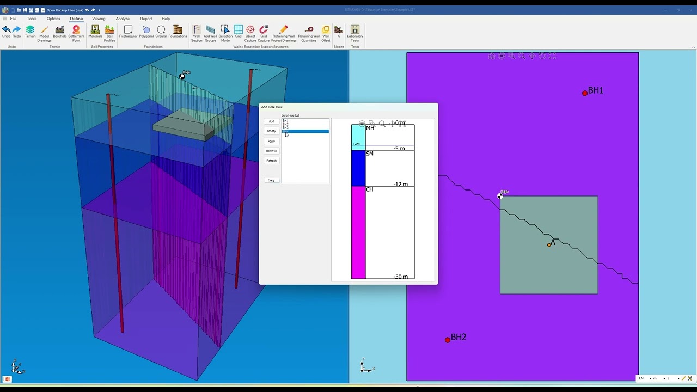This screenshot has width=697, height=392.
Task: Click zoom magnifier icon in plan view
Action: (x=522, y=56)
